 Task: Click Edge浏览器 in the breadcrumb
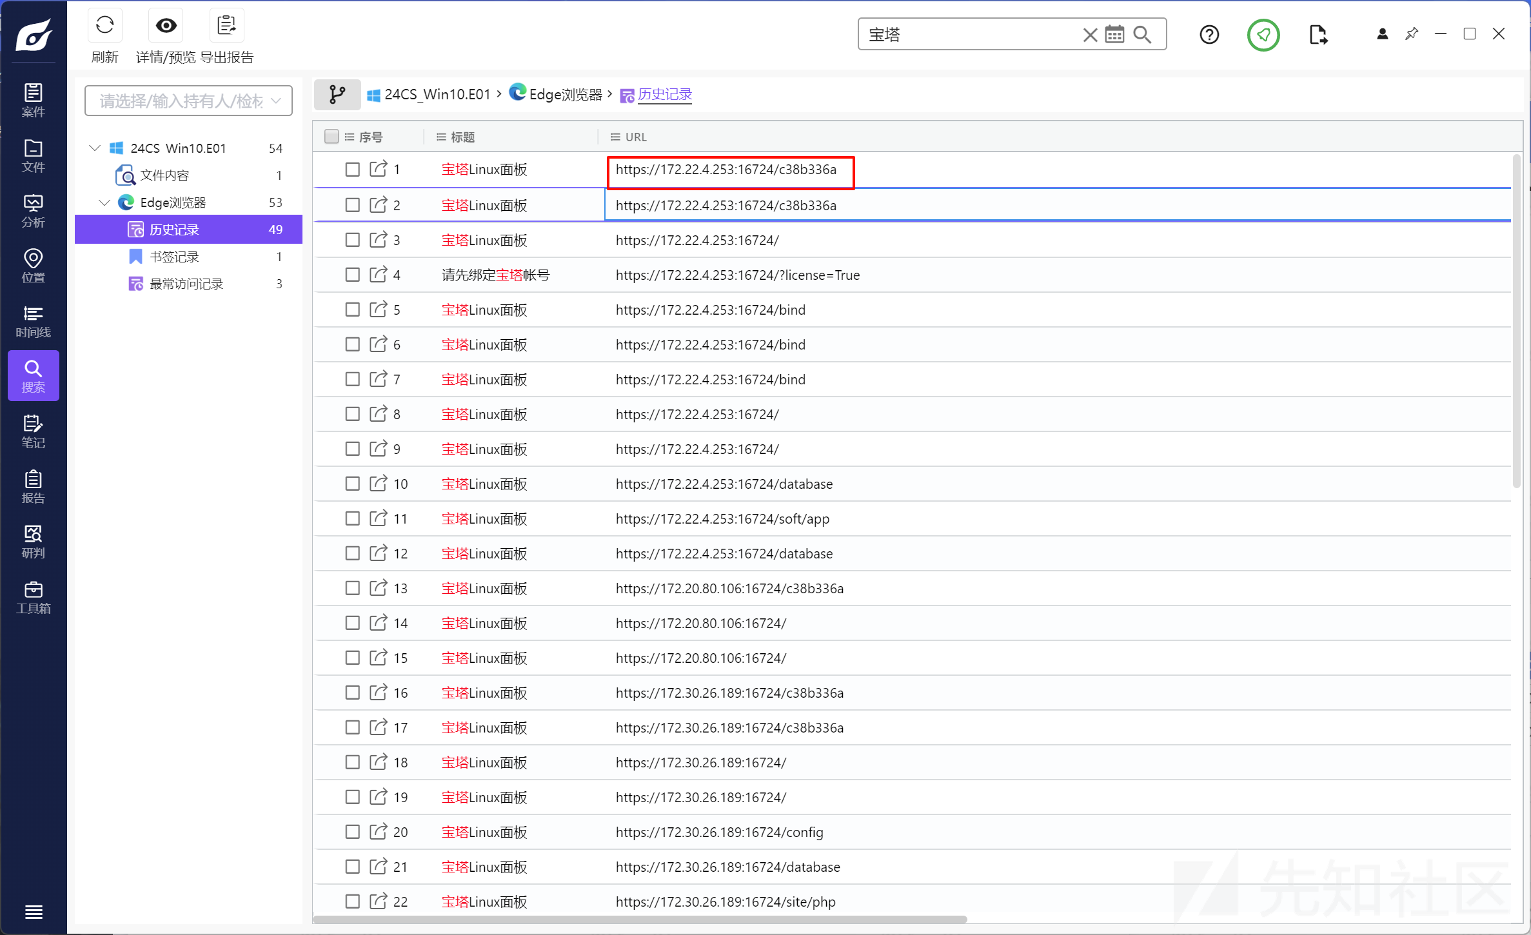pyautogui.click(x=556, y=94)
